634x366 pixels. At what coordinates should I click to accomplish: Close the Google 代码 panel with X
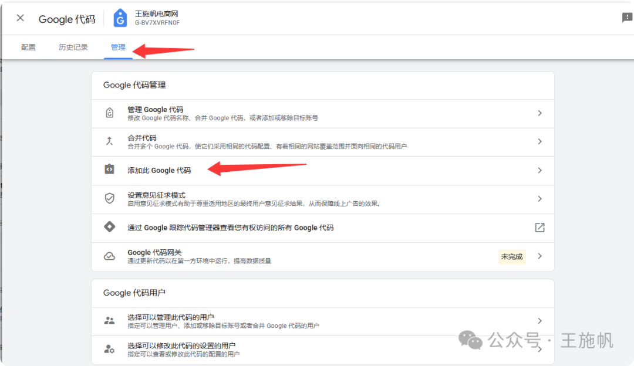point(20,18)
